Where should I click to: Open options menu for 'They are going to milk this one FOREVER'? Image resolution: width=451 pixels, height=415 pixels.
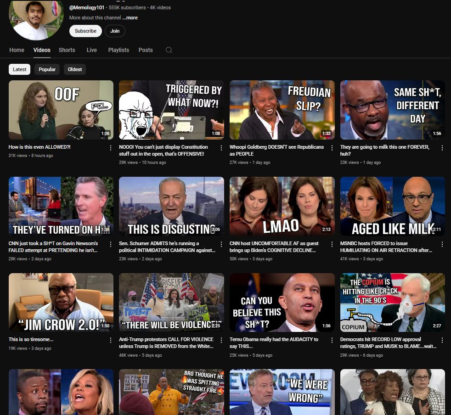[442, 148]
